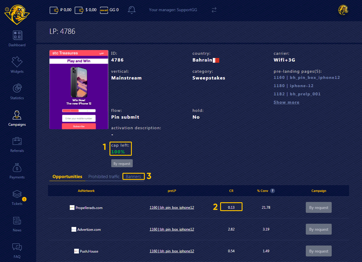This screenshot has height=262, width=362.
Task: Switch to the Prohibited traffic tab
Action: (x=104, y=177)
